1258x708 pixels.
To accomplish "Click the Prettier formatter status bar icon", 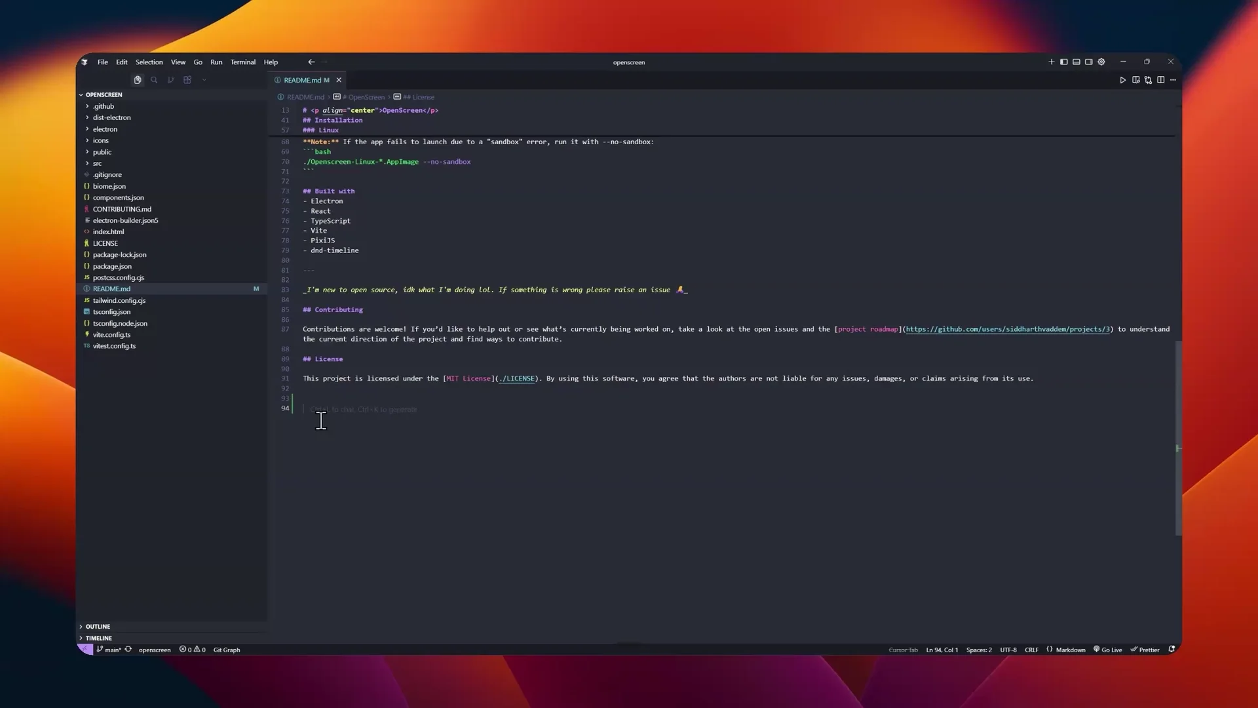I will (1145, 650).
